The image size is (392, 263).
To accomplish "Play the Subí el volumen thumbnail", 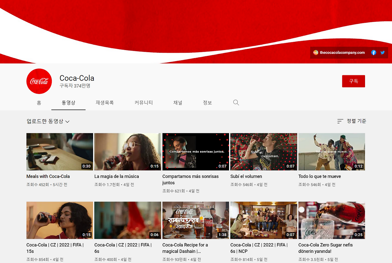I will [264, 152].
